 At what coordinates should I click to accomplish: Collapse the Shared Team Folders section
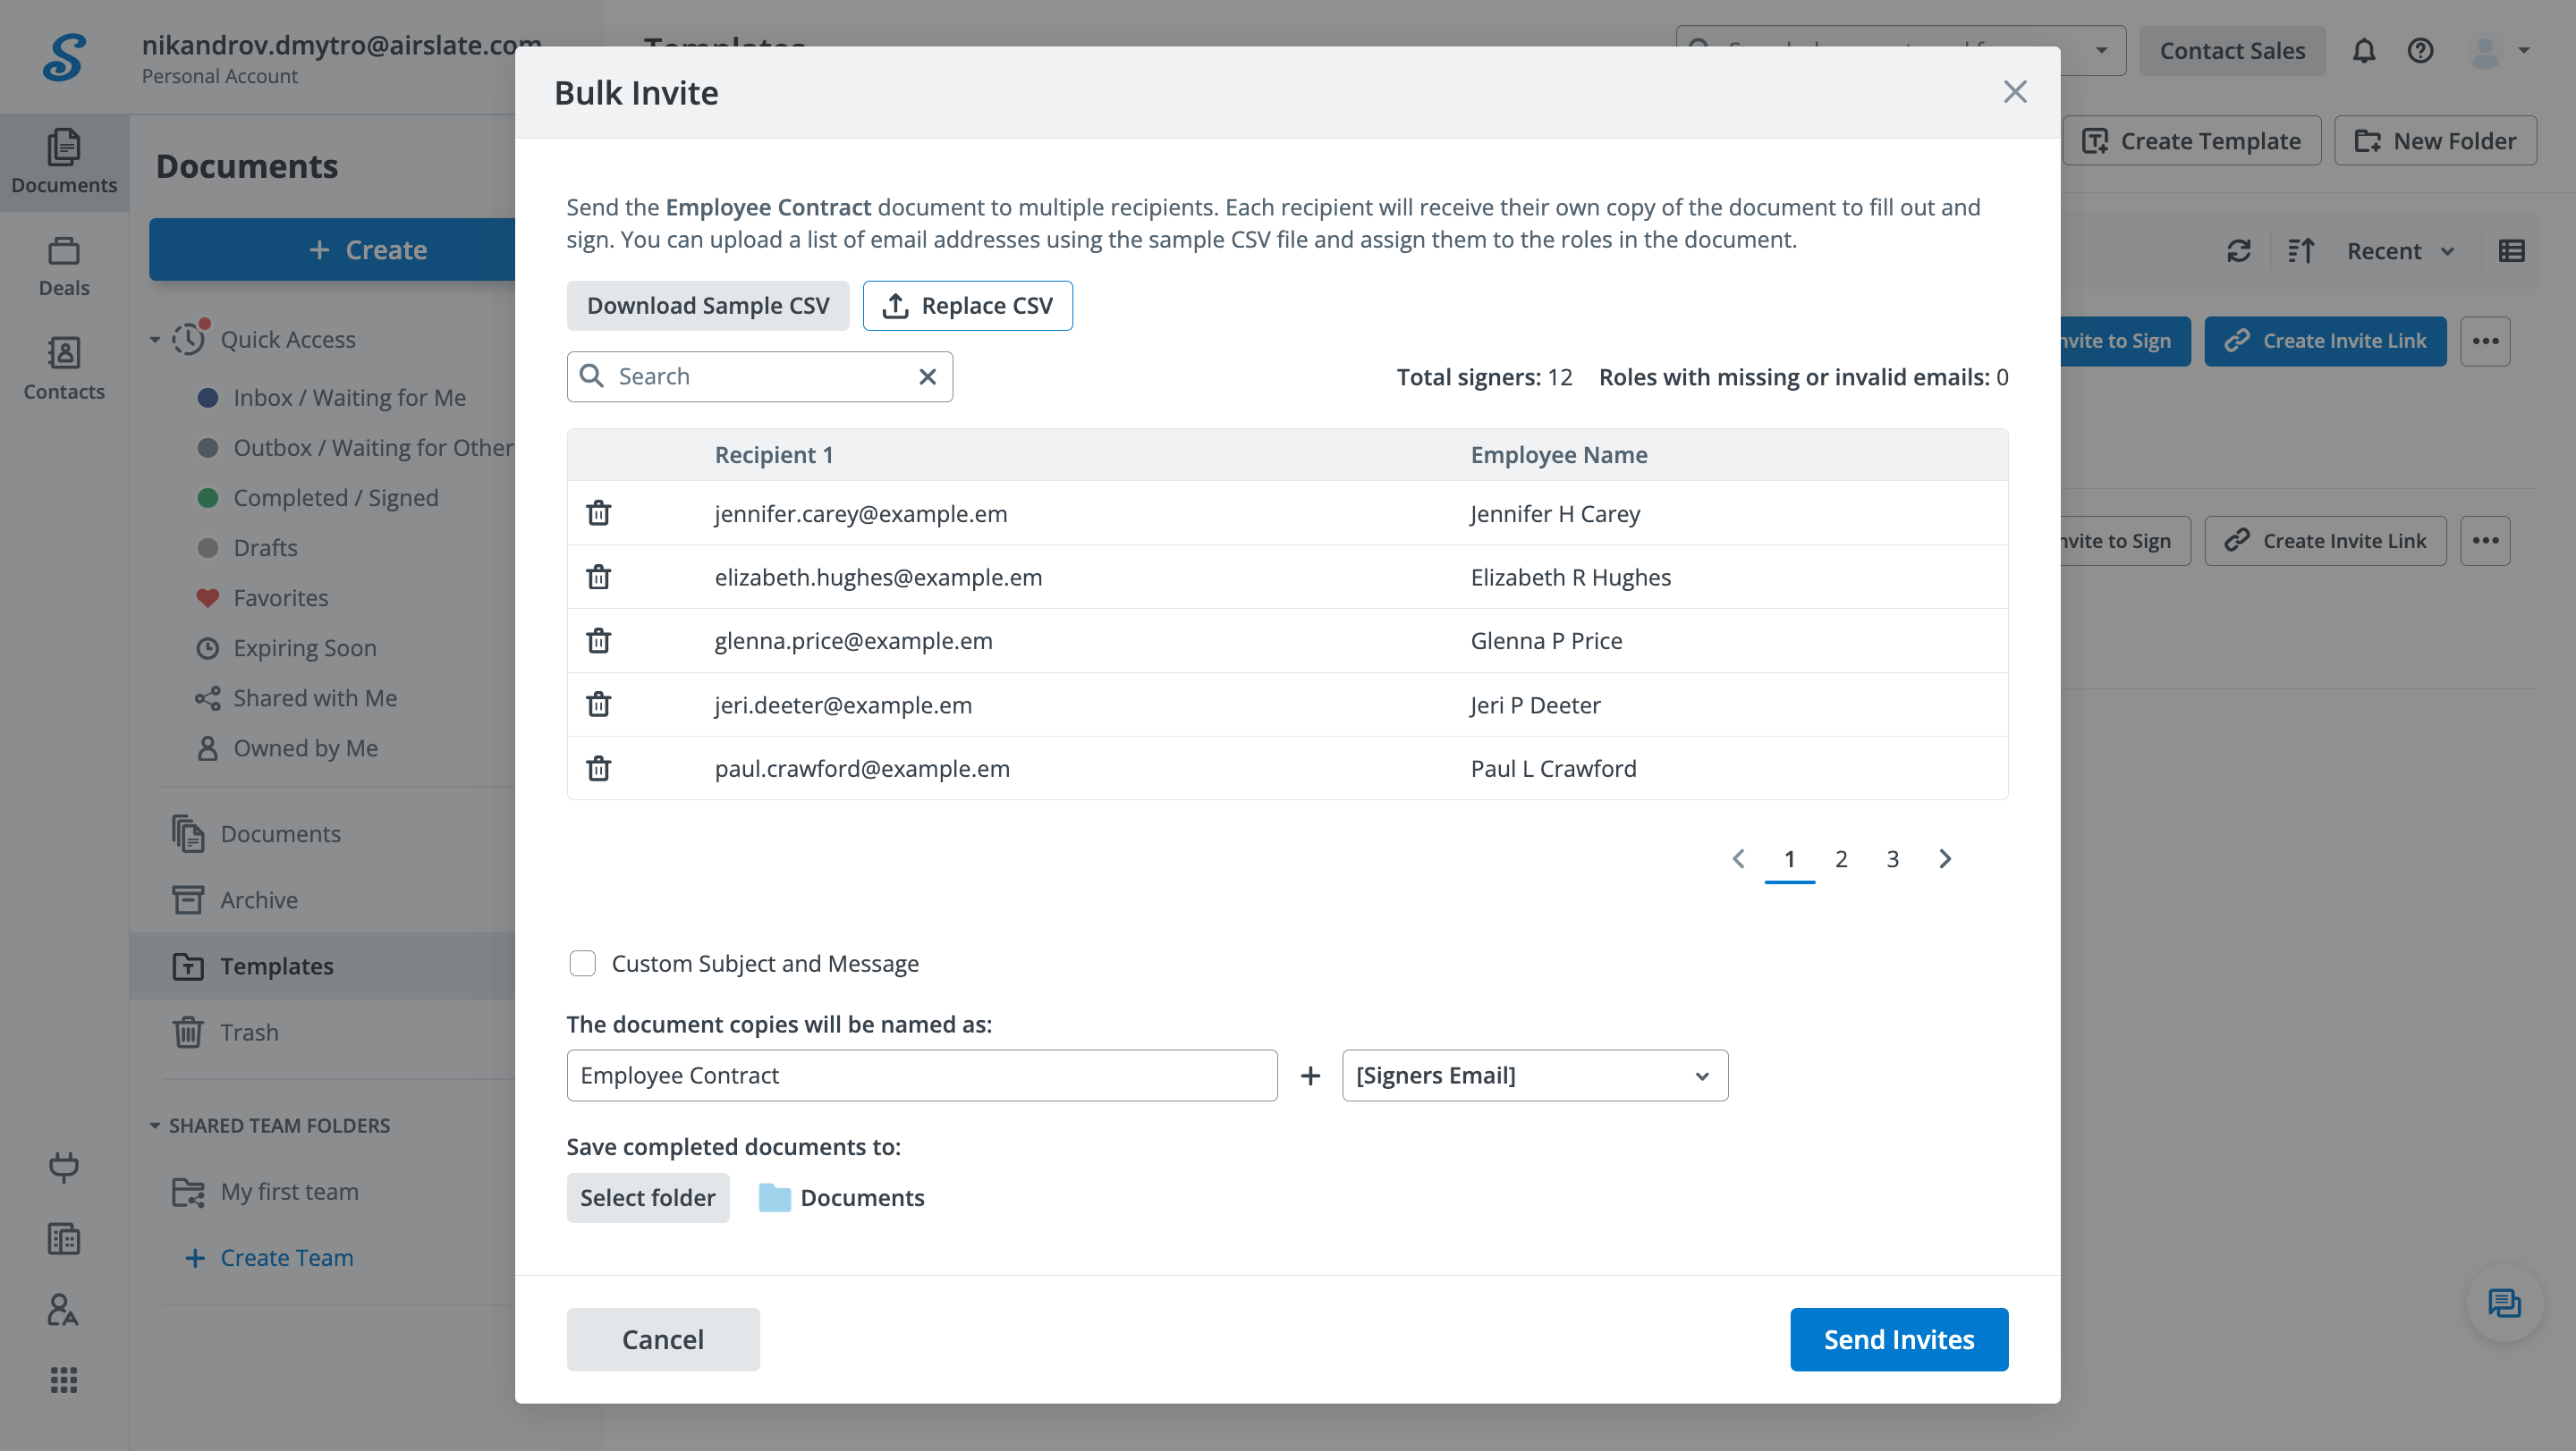tap(155, 1126)
